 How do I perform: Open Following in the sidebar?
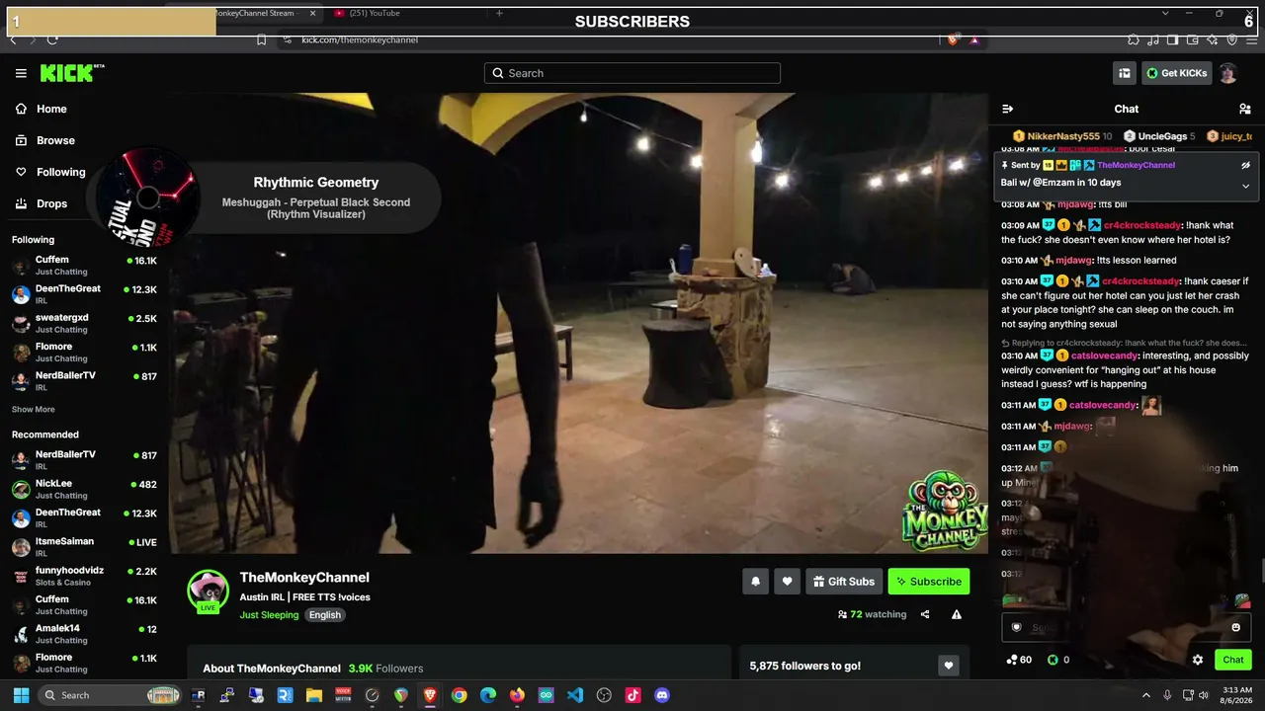point(50,172)
